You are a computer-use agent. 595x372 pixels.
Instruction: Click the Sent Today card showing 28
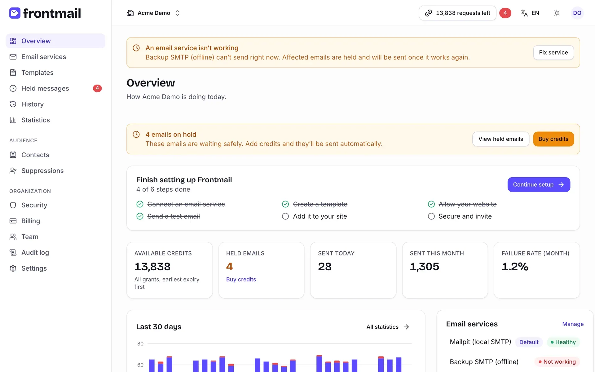(353, 270)
